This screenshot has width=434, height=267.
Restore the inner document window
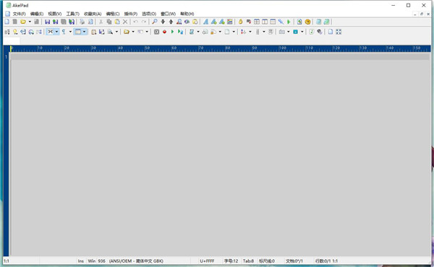click(422, 14)
